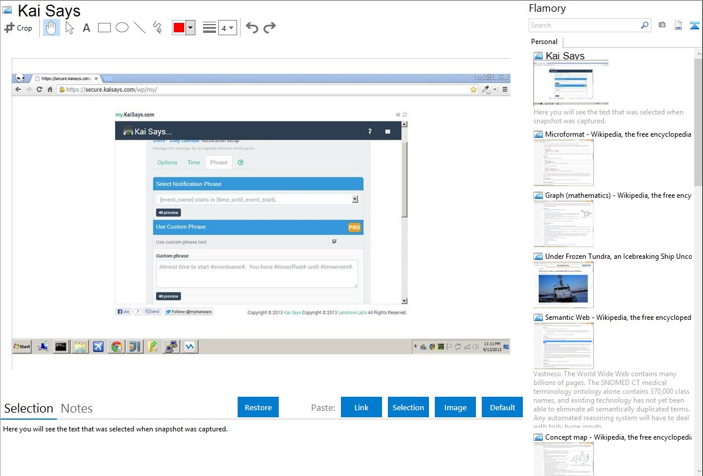Click the browser back arrow

18,89
